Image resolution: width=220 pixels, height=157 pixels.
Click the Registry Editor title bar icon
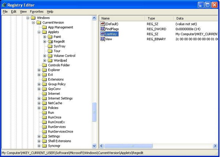point(4,5)
